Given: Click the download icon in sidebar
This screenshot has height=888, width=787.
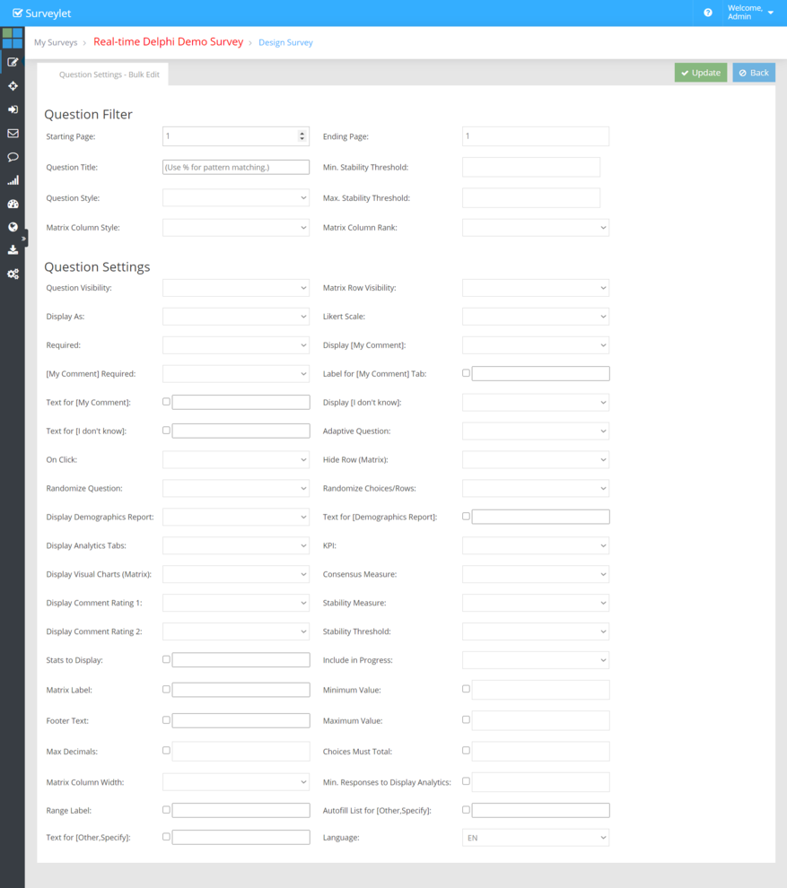Looking at the screenshot, I should click(x=13, y=250).
